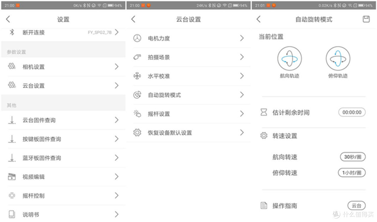
Task: Open the 说明书 menu entry
Action: click(x=63, y=214)
